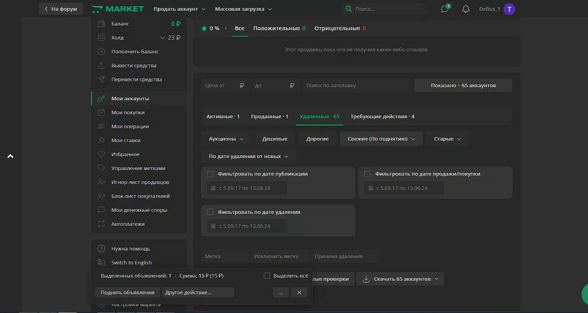Image resolution: width=588 pixels, height=313 pixels.
Task: Open the Свежие (По поднятию) dropdown
Action: [x=381, y=139]
